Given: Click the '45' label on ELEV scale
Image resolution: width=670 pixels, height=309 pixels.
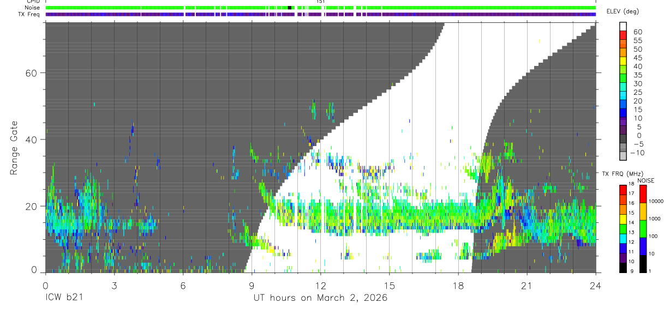Looking at the screenshot, I should tap(638, 58).
